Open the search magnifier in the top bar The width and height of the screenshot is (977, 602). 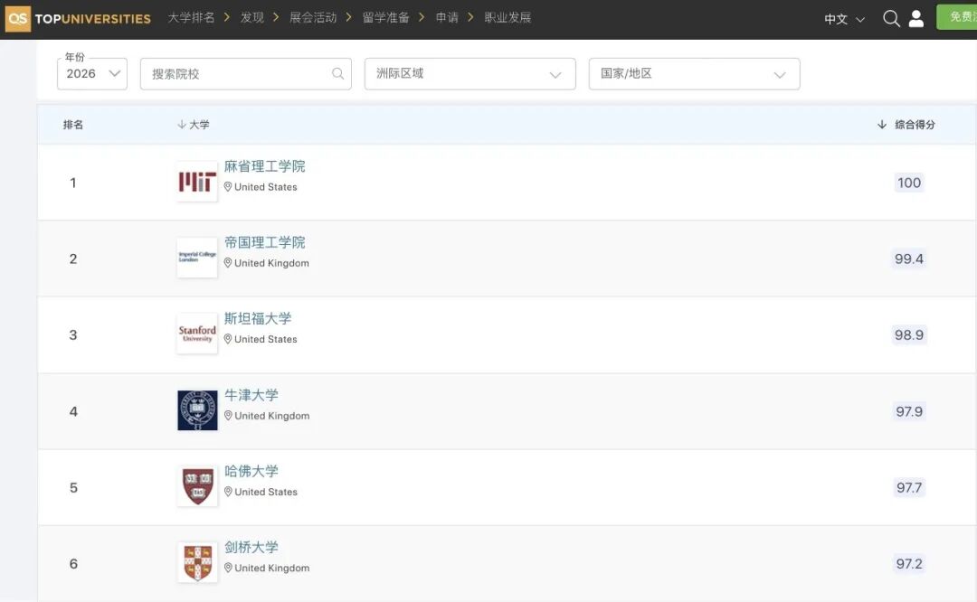point(891,19)
